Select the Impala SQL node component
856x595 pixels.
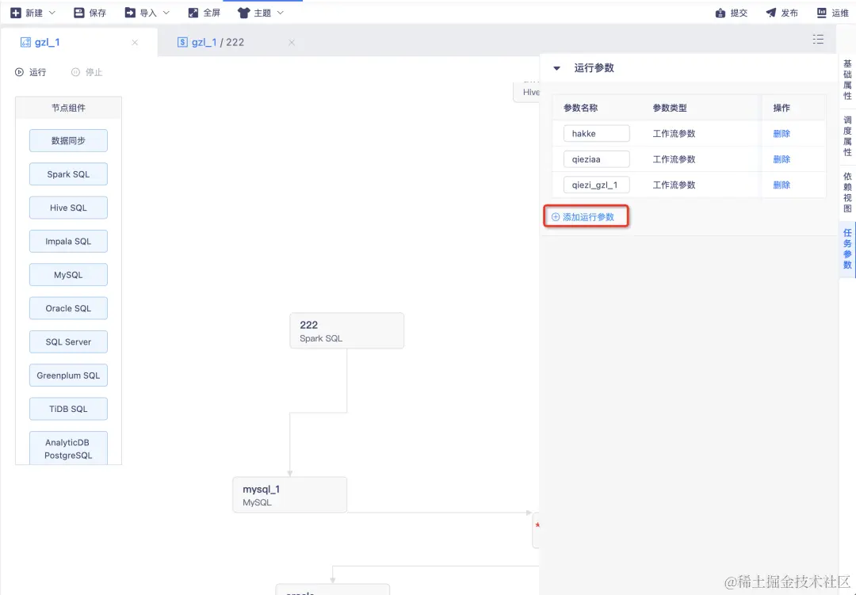coord(68,242)
